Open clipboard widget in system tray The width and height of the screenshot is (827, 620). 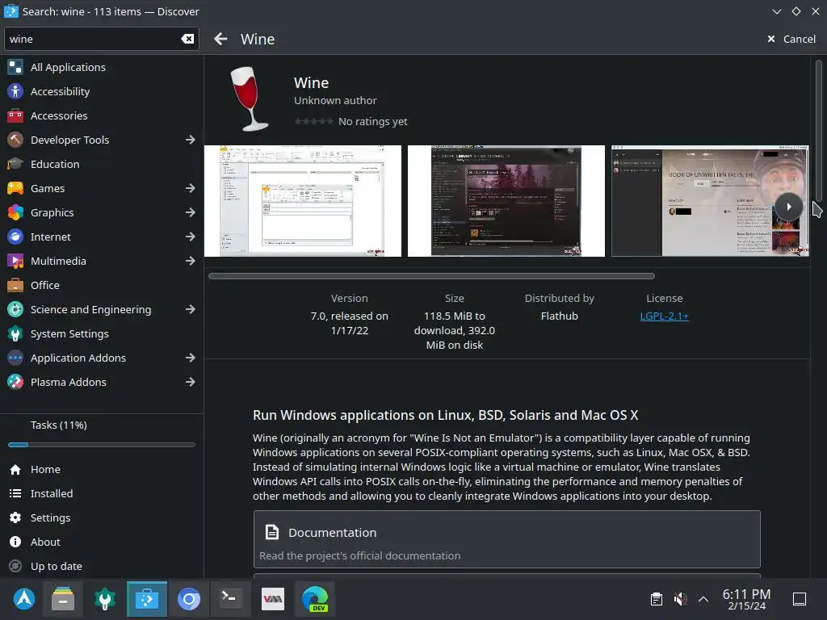point(657,599)
